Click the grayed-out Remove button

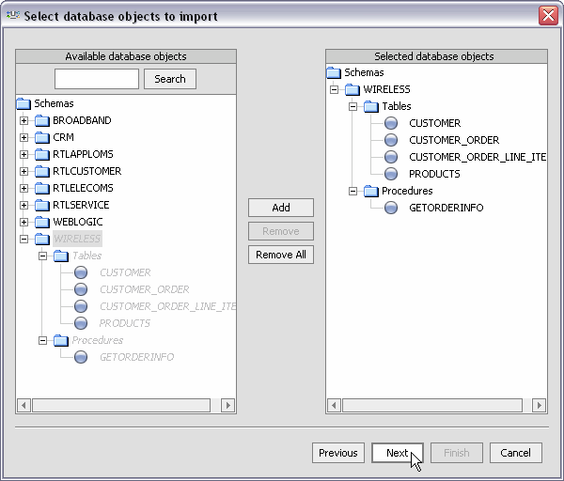point(281,231)
